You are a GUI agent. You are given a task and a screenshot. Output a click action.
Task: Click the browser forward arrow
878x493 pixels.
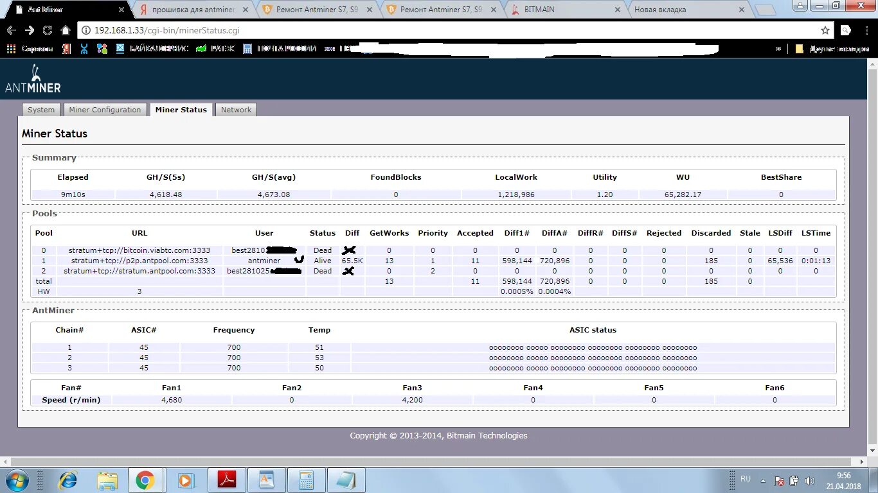click(30, 30)
